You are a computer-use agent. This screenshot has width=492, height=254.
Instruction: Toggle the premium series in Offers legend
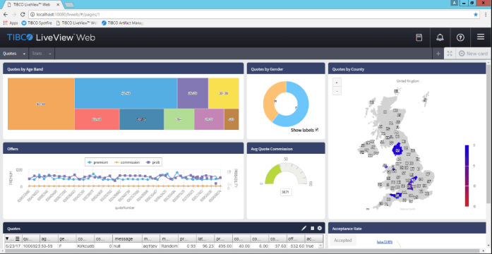(97, 162)
